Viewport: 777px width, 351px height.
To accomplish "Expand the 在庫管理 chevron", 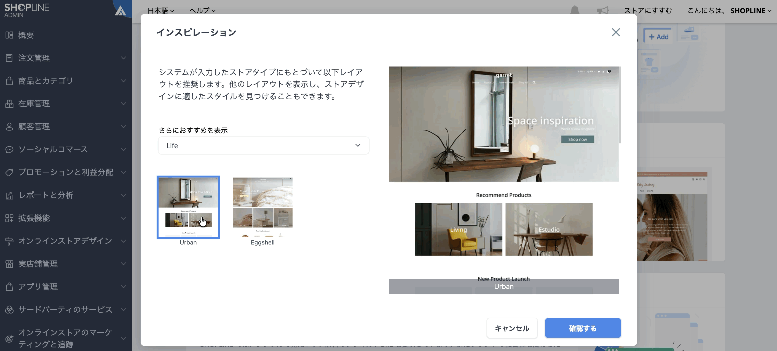I will (123, 103).
